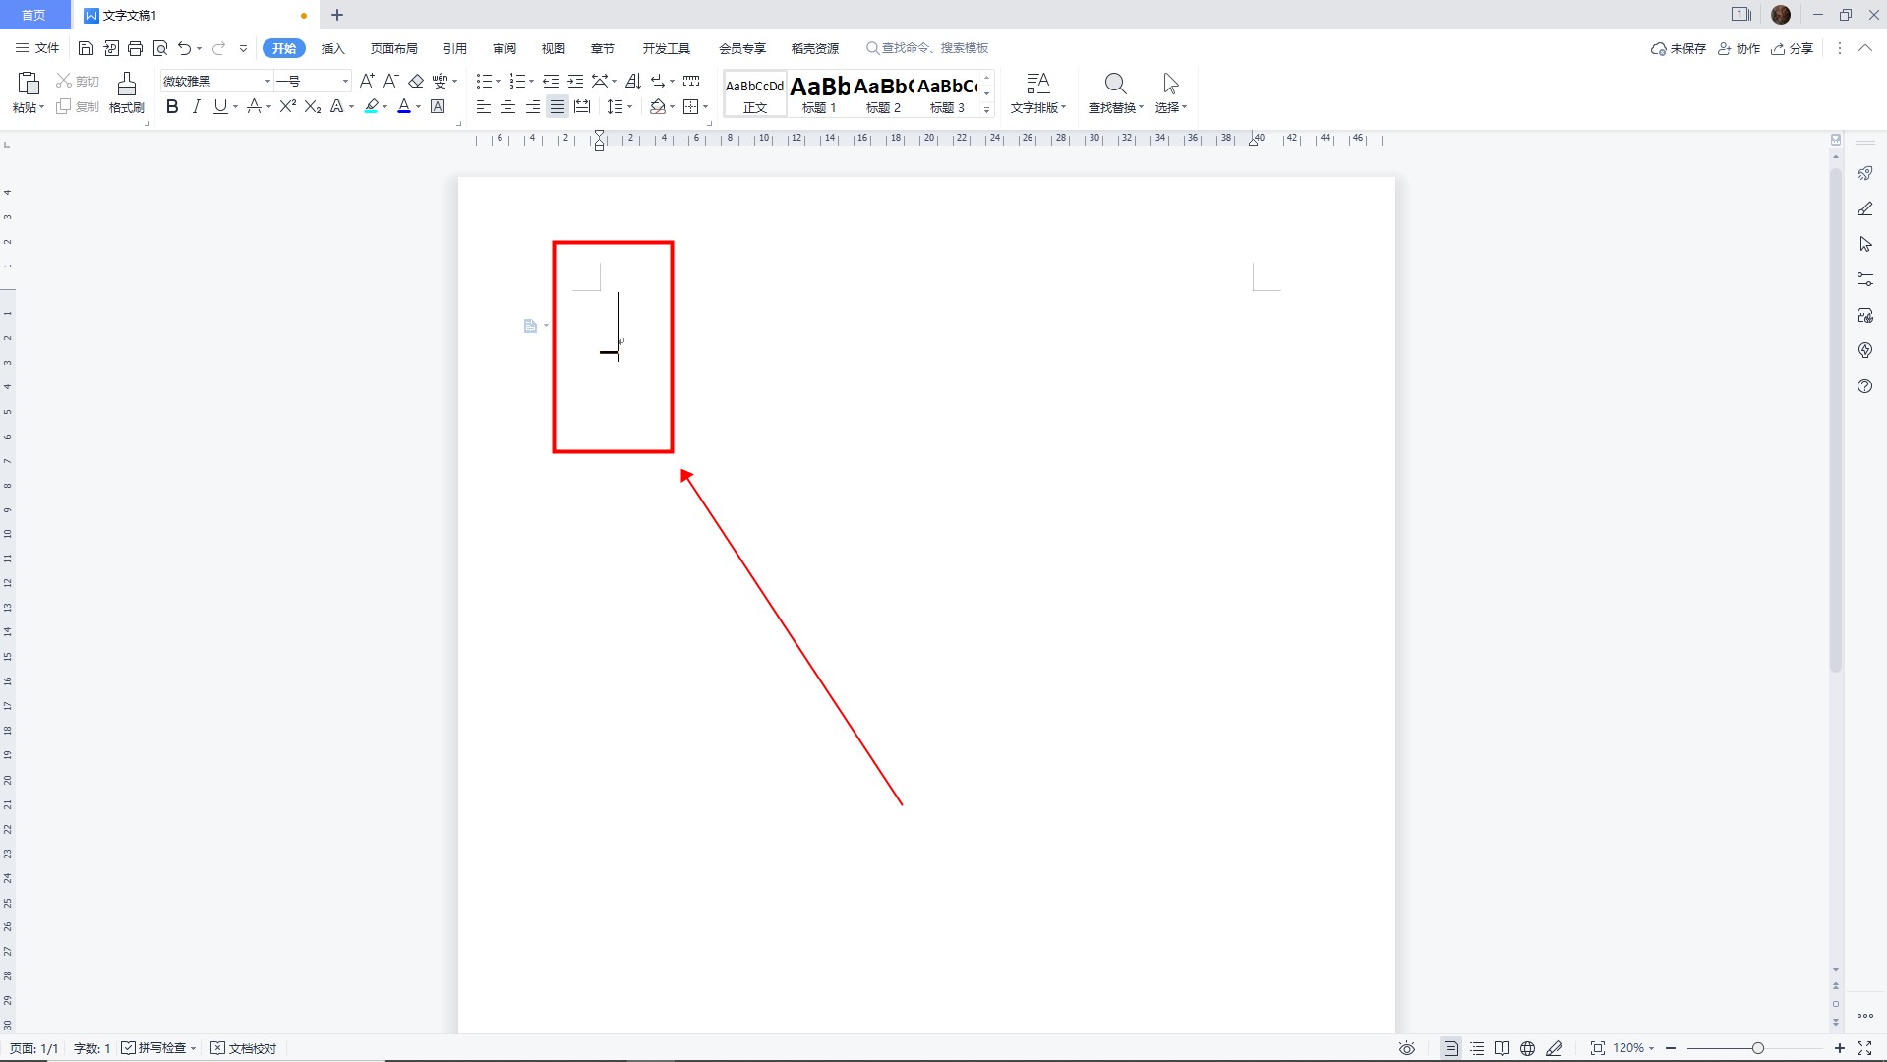Click the increase font size icon

click(366, 81)
